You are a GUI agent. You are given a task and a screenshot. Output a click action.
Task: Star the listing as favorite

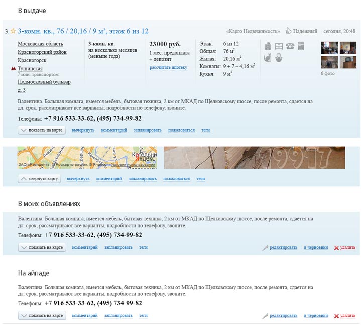13,31
